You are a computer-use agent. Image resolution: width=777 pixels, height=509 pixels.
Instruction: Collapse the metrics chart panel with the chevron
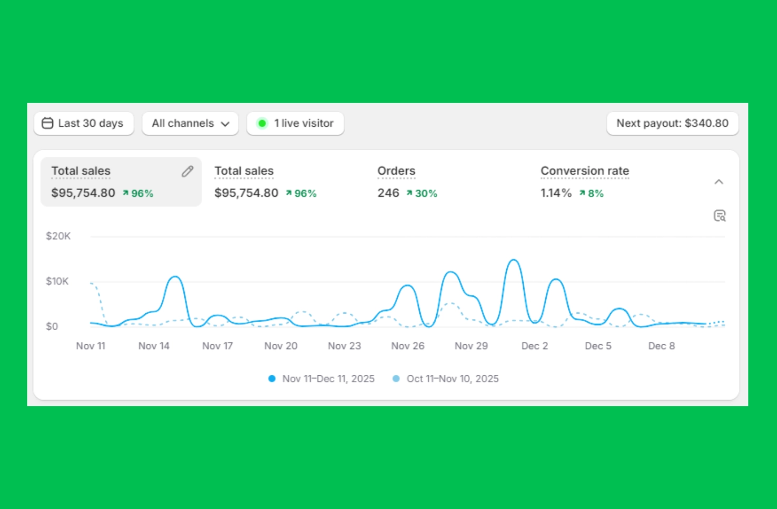pos(719,182)
